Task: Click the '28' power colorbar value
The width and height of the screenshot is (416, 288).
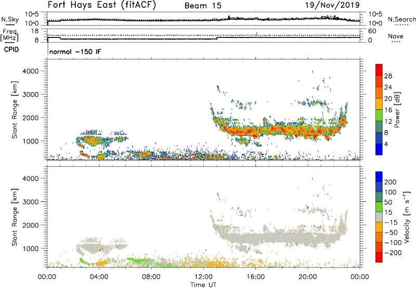Action: tap(388, 76)
